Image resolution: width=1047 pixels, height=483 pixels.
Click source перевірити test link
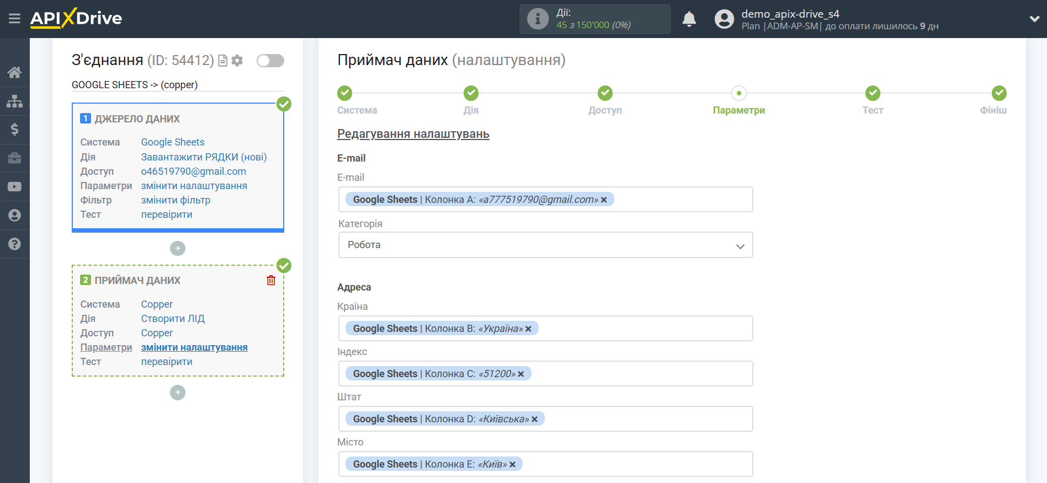pyautogui.click(x=167, y=214)
